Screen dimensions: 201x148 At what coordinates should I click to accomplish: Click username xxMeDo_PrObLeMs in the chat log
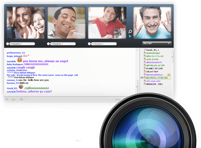tap(17, 71)
